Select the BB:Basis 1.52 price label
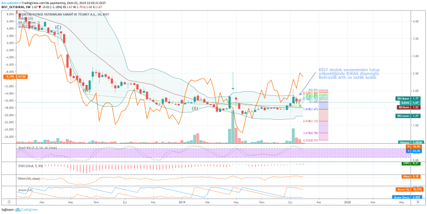Viewport: 427px width, 214px height. (408, 107)
